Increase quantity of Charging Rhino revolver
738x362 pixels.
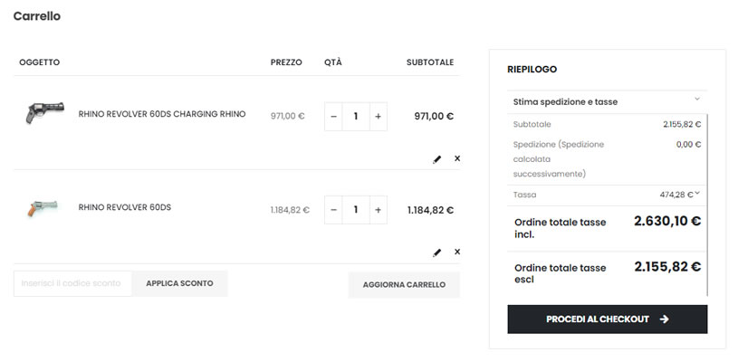[x=378, y=116]
